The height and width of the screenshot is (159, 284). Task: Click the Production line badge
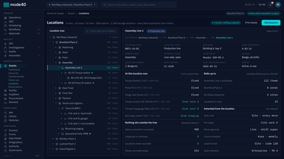(x=156, y=31)
